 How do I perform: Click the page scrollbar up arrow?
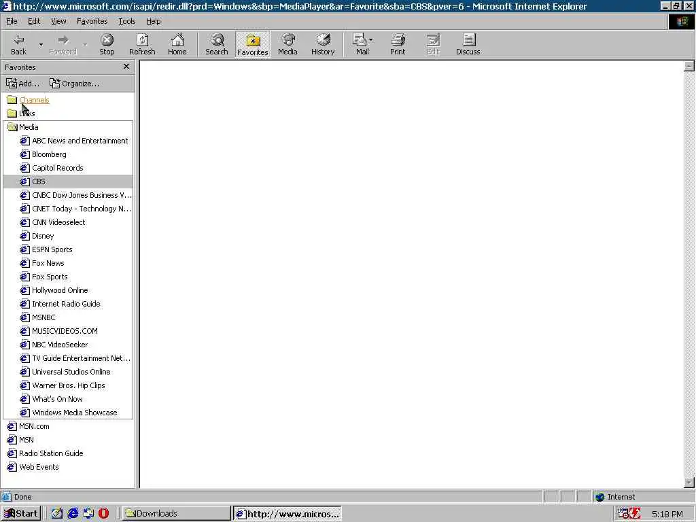(x=689, y=66)
